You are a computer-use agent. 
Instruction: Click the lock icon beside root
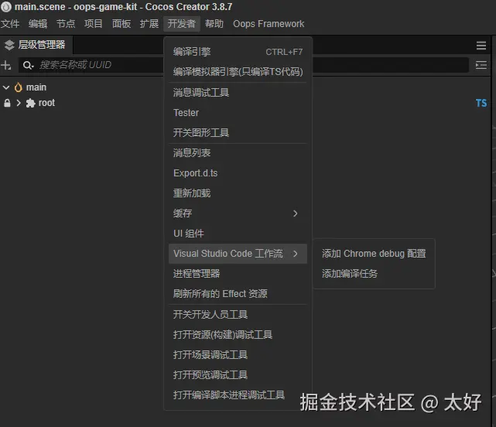(7, 103)
